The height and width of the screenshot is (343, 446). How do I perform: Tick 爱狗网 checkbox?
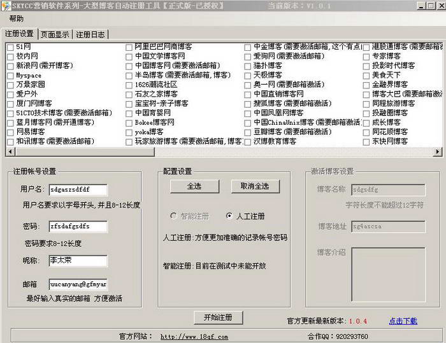point(247,57)
